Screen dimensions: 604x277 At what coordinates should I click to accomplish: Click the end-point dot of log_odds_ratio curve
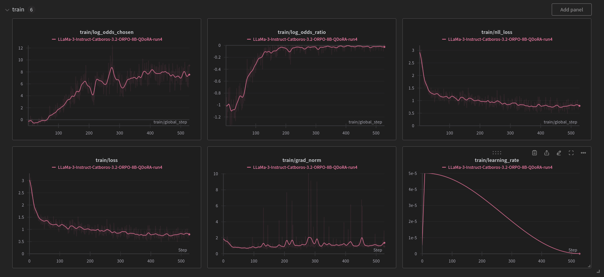(x=384, y=47)
